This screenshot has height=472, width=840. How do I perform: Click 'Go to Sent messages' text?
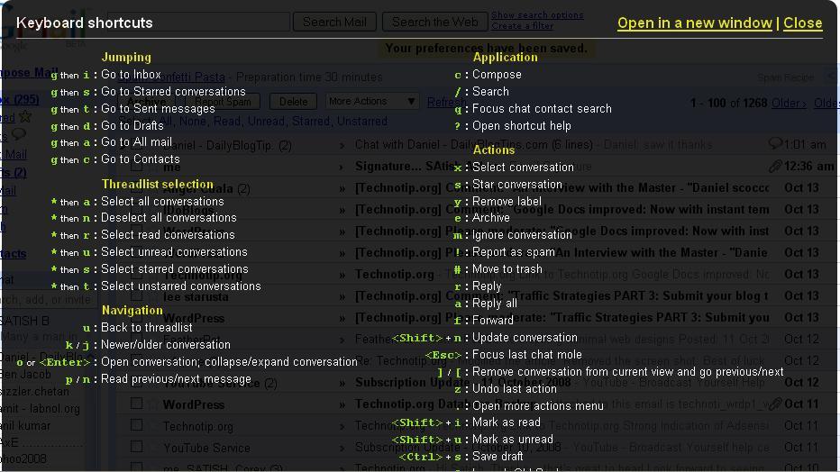pyautogui.click(x=158, y=109)
